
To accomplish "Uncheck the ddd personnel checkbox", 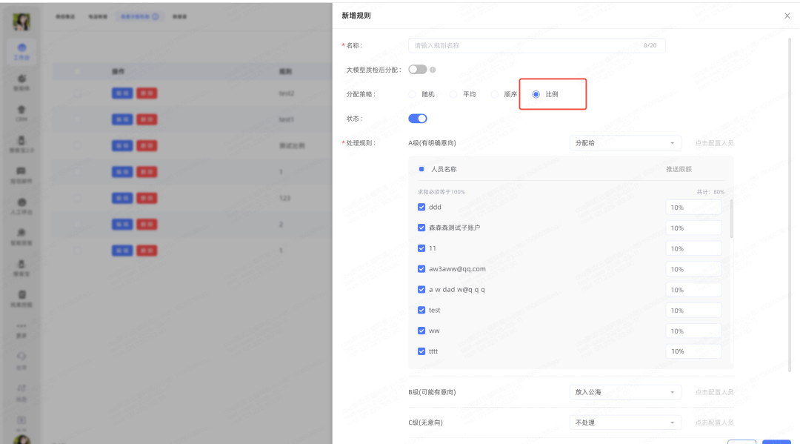I will (x=421, y=208).
